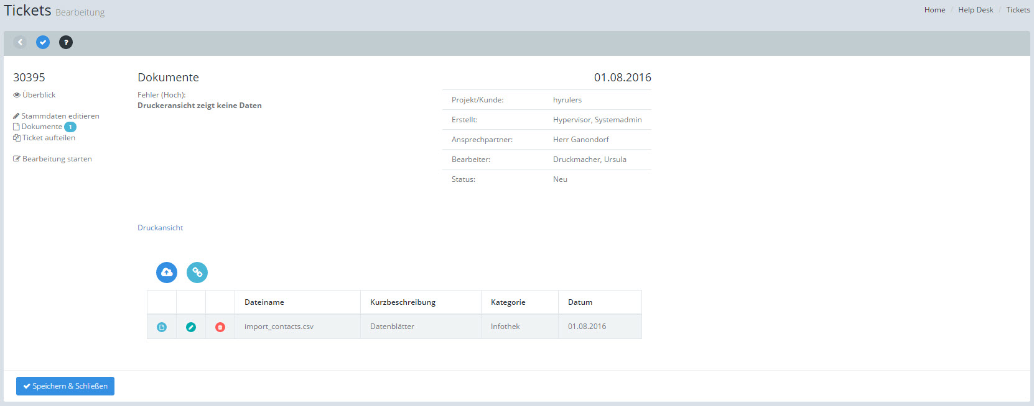Edit the import_contacts.csv entry pencil icon
The width and height of the screenshot is (1034, 406).
click(191, 327)
